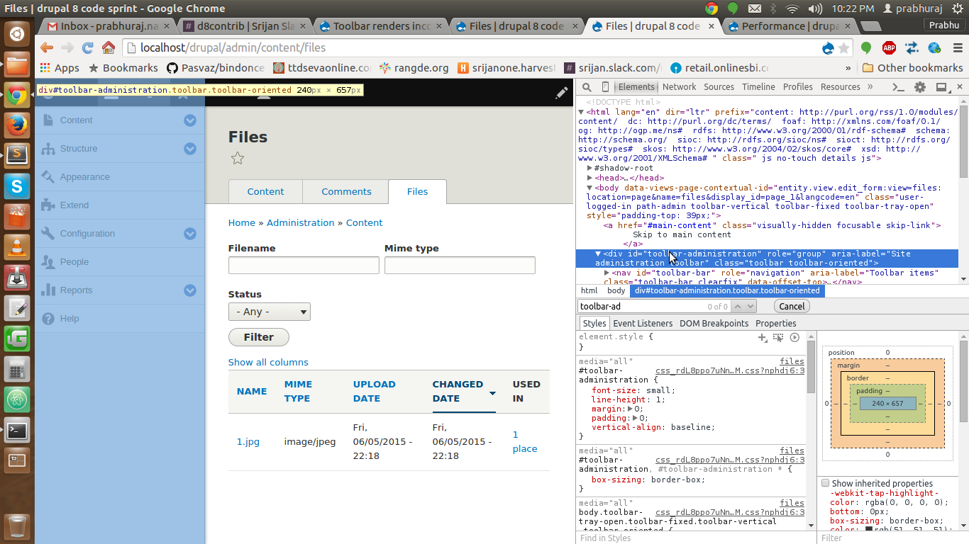Image resolution: width=969 pixels, height=544 pixels.
Task: Go to next search result arrow
Action: pos(750,307)
